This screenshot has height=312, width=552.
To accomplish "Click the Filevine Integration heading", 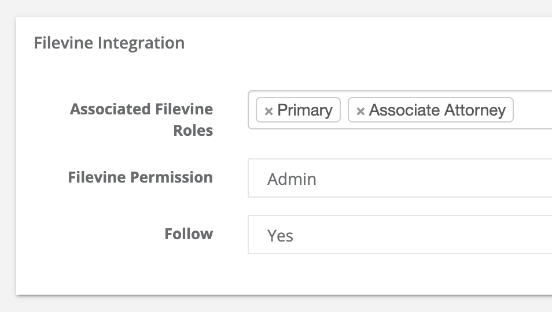I will pos(109,43).
